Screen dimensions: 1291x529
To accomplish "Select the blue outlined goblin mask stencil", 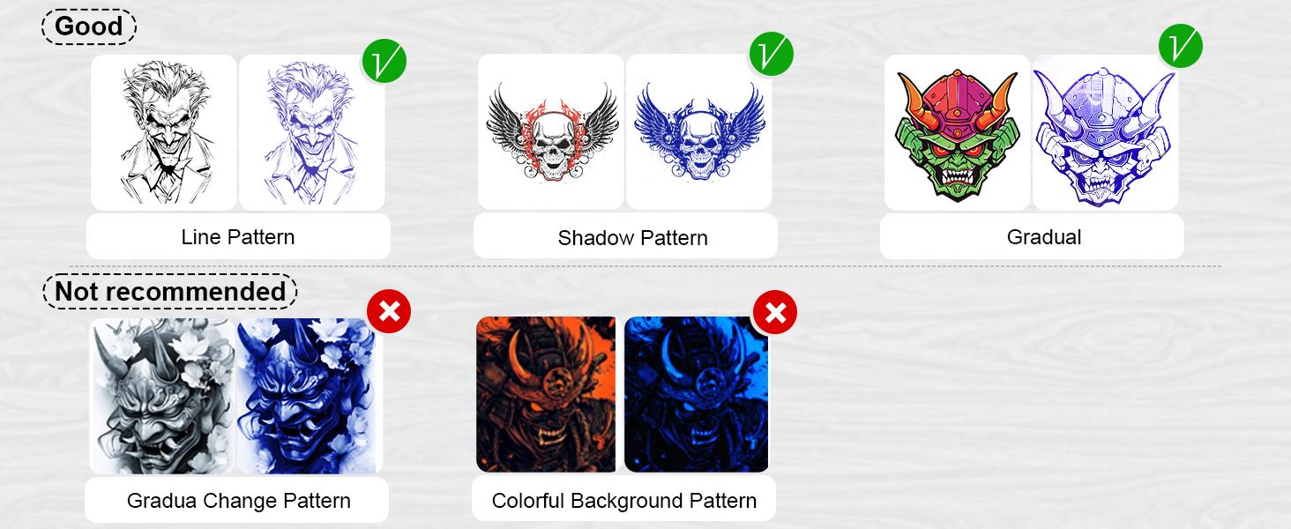I will click(1106, 132).
